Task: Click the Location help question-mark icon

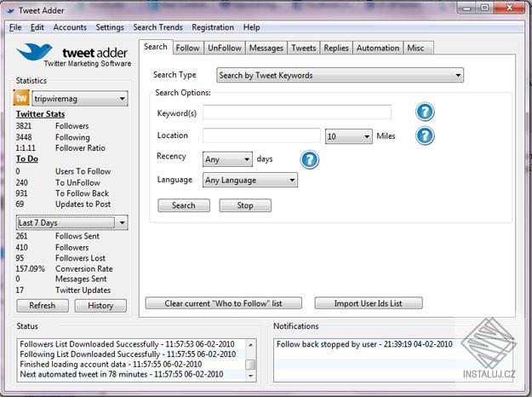Action: click(425, 135)
